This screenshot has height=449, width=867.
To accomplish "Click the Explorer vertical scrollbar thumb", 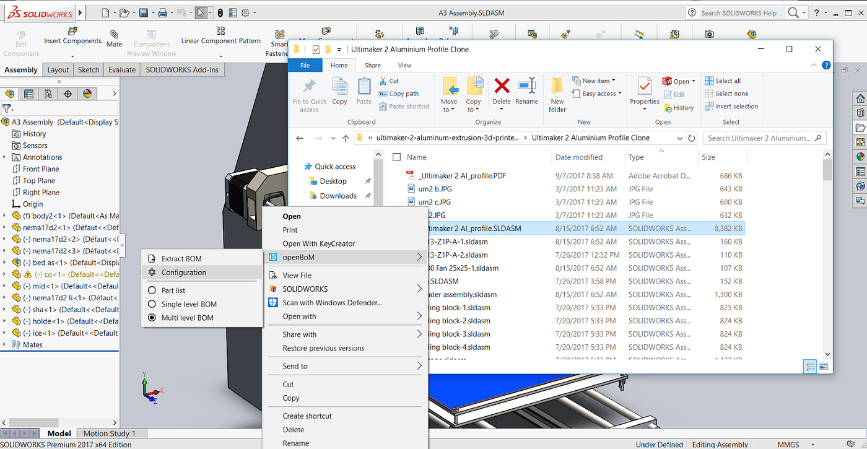I will 827,170.
